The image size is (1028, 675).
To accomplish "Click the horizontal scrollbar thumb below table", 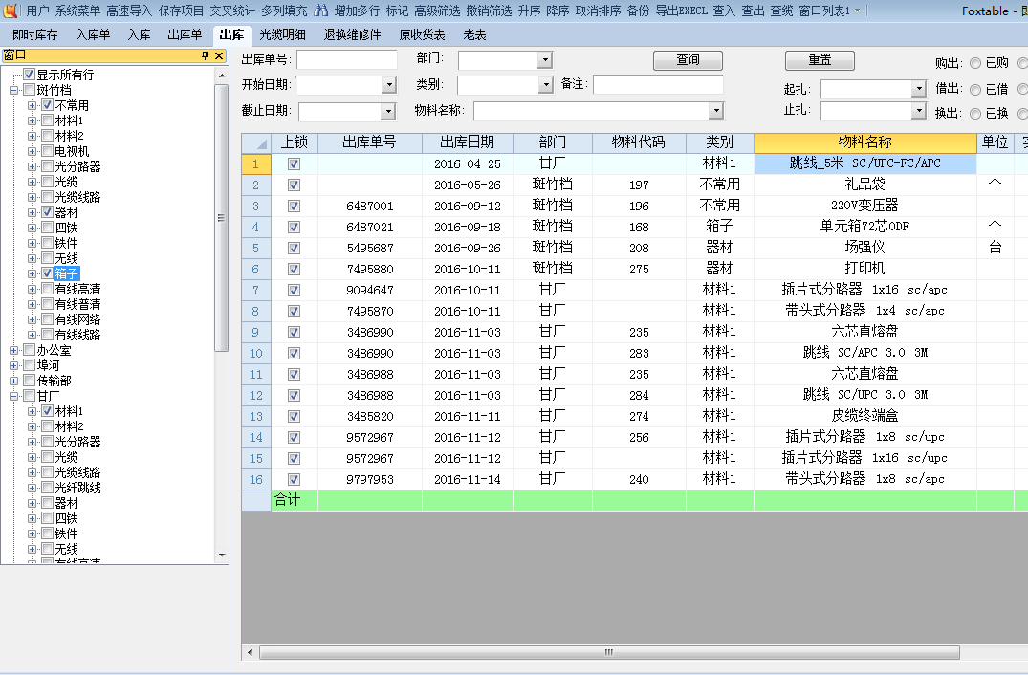I will click(x=609, y=652).
